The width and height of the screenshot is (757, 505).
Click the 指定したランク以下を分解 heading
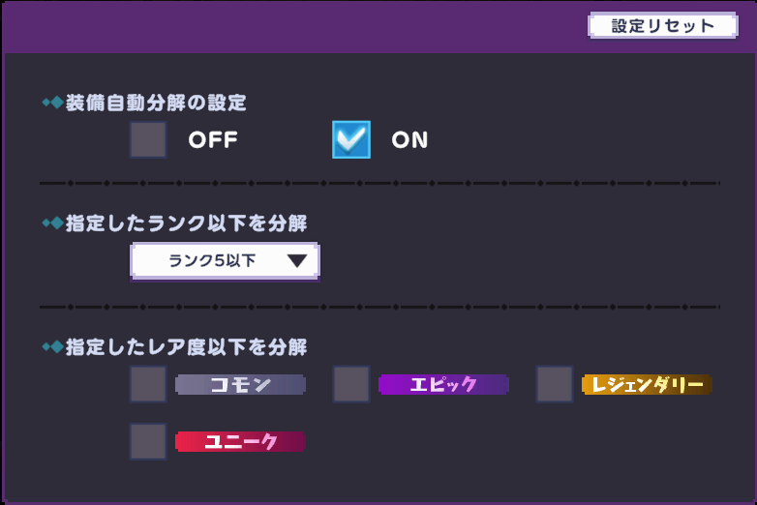tap(187, 223)
